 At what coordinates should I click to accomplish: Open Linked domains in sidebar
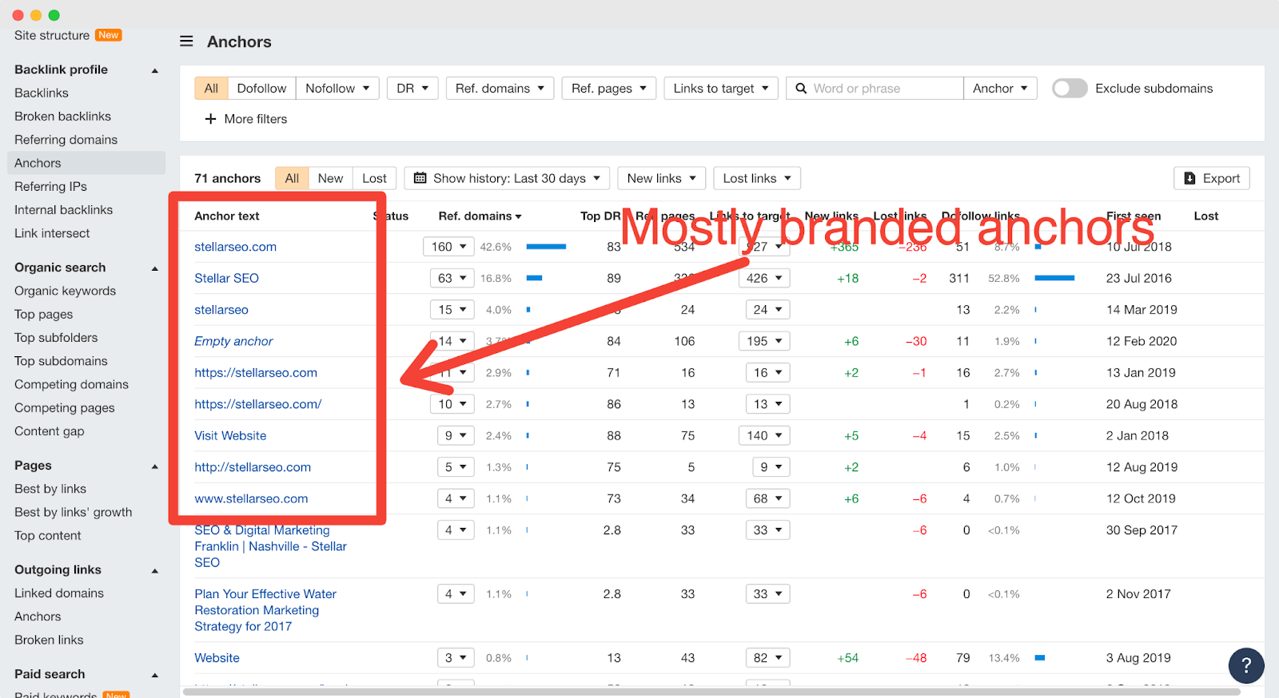point(59,593)
